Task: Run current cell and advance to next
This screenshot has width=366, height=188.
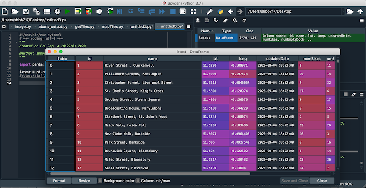Action: click(88, 11)
